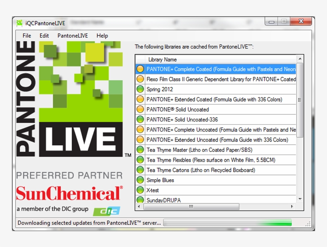Click green status icon for Tea Thyme Master
The width and height of the screenshot is (327, 247).
[140, 150]
